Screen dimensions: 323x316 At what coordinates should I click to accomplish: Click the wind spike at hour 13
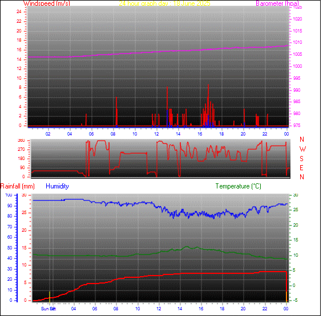tap(167, 106)
